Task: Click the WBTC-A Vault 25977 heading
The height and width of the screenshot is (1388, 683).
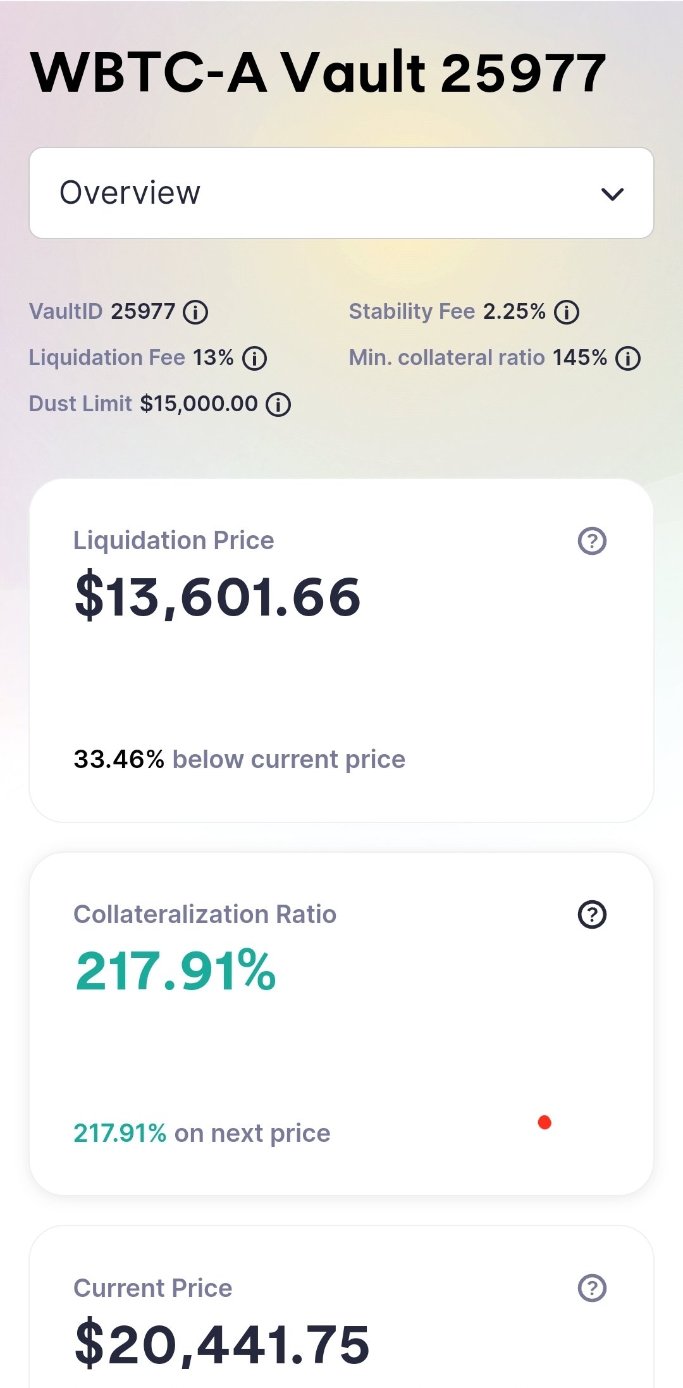Action: (318, 73)
